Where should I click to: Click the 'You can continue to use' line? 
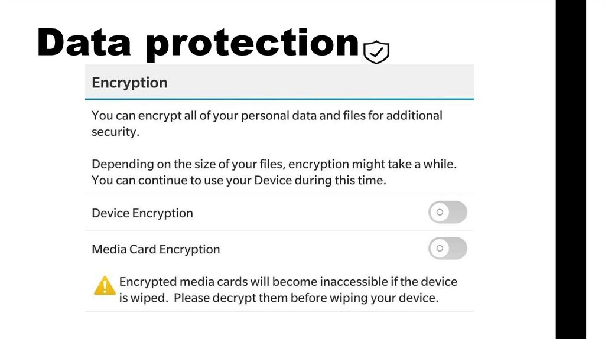click(239, 180)
